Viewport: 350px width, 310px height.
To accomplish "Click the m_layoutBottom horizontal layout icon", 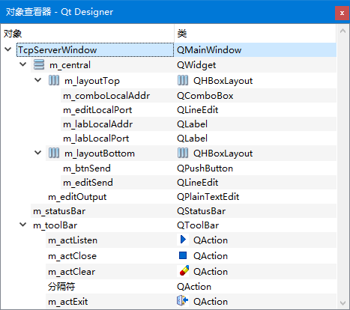I will pyautogui.click(x=54, y=153).
